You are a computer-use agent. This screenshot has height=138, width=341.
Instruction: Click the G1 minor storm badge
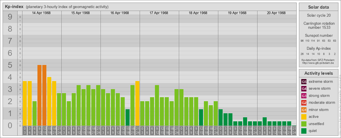click(304, 110)
